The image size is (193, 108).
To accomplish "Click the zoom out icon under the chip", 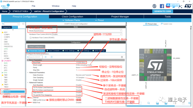I will coord(149,103).
